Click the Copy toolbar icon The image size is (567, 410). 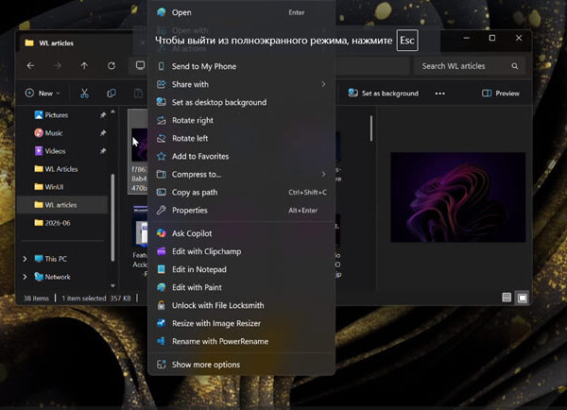[112, 94]
